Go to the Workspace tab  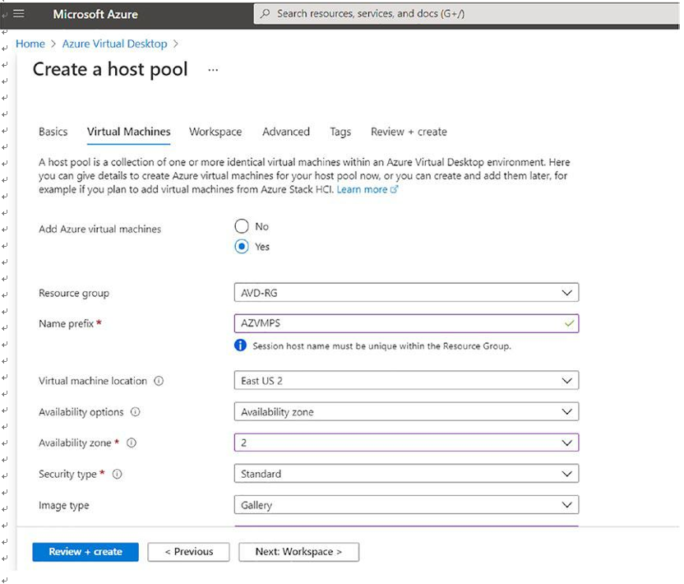(x=215, y=132)
